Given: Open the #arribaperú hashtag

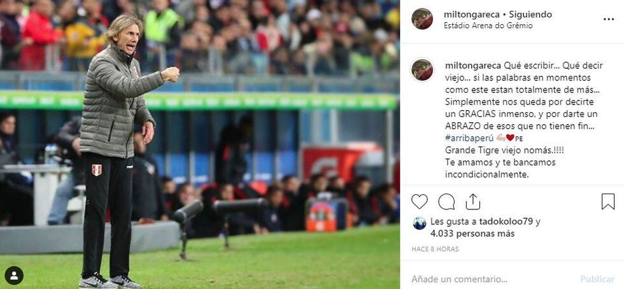Looking at the screenshot, I should pyautogui.click(x=469, y=137).
